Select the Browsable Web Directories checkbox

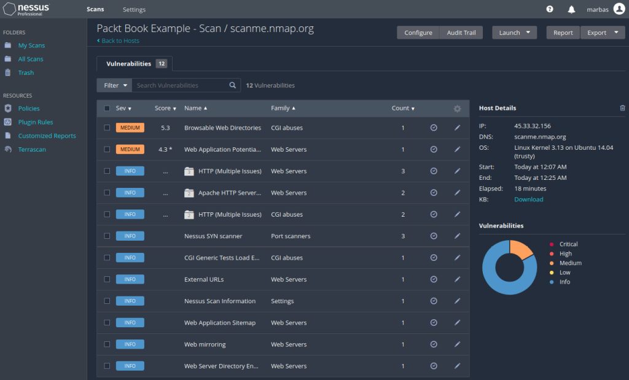coord(107,128)
